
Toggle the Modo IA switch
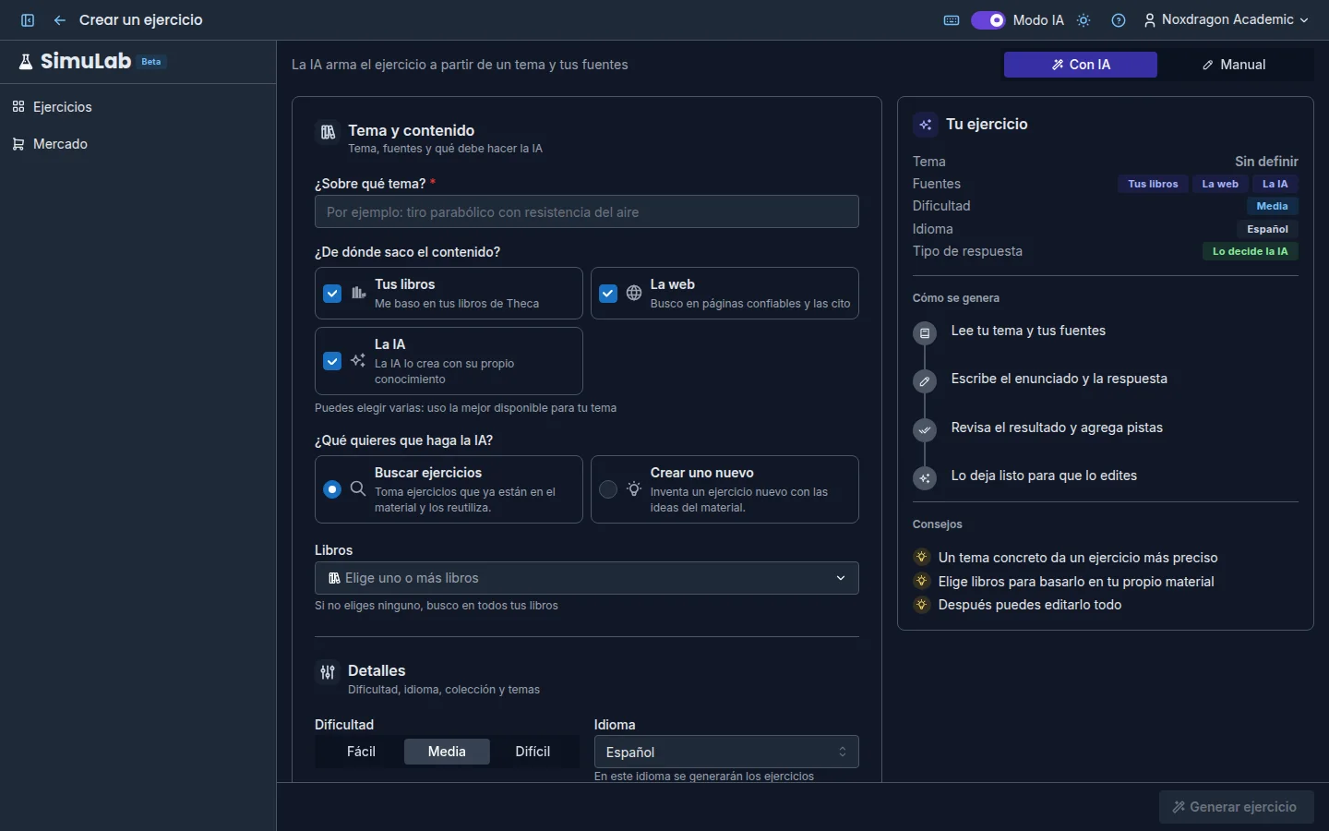tap(988, 20)
